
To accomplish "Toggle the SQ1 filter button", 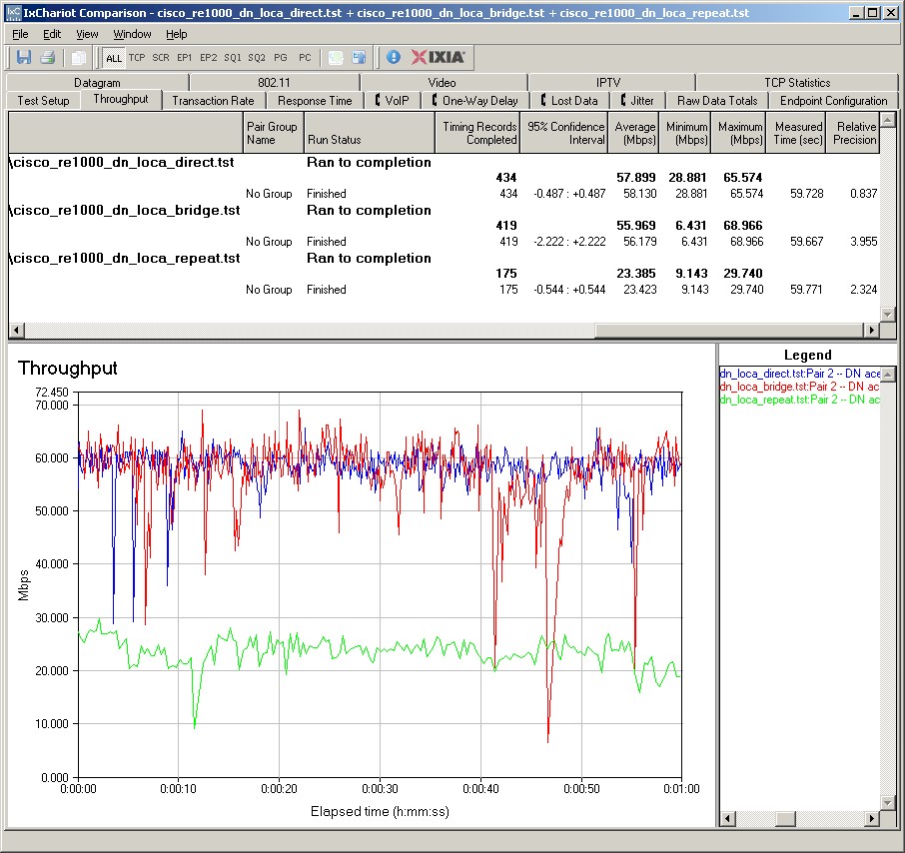I will click(x=233, y=58).
